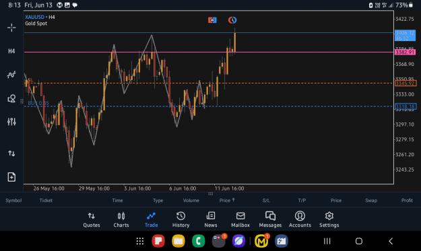Go to the Accounts tab
This screenshot has height=251, width=421.
point(300,220)
